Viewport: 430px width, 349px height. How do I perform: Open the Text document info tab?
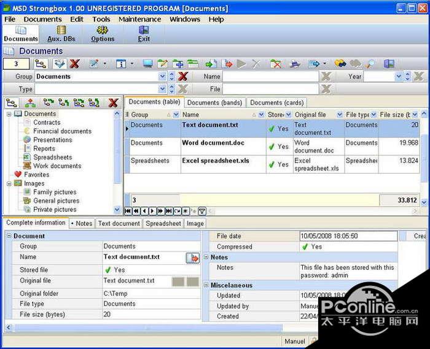tap(119, 223)
